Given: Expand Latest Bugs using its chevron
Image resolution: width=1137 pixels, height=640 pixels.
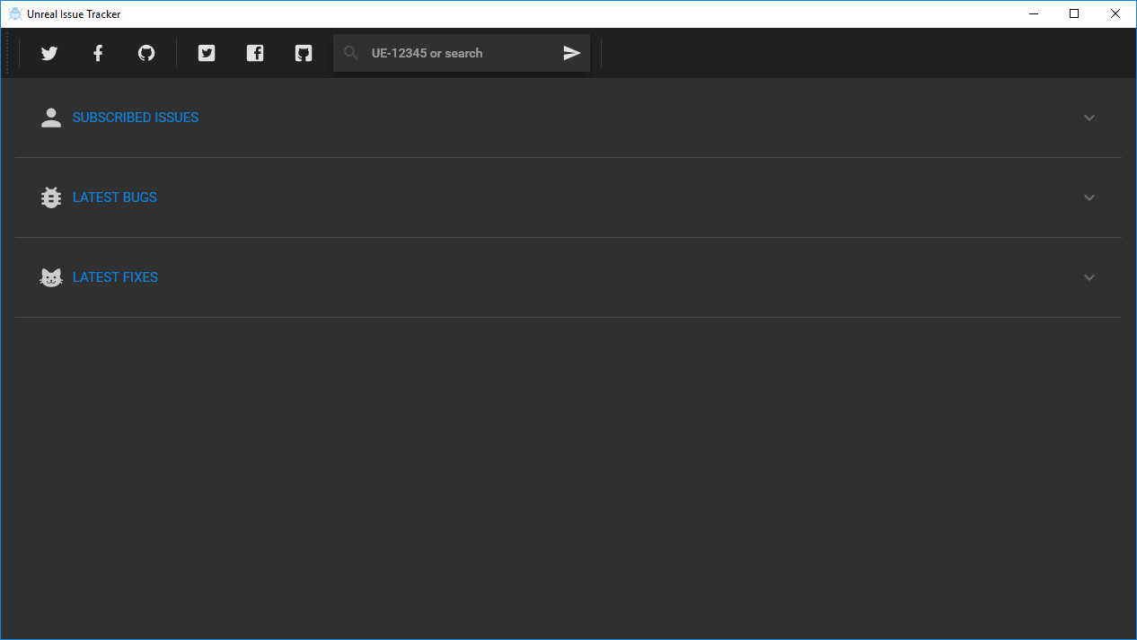Looking at the screenshot, I should [1089, 197].
